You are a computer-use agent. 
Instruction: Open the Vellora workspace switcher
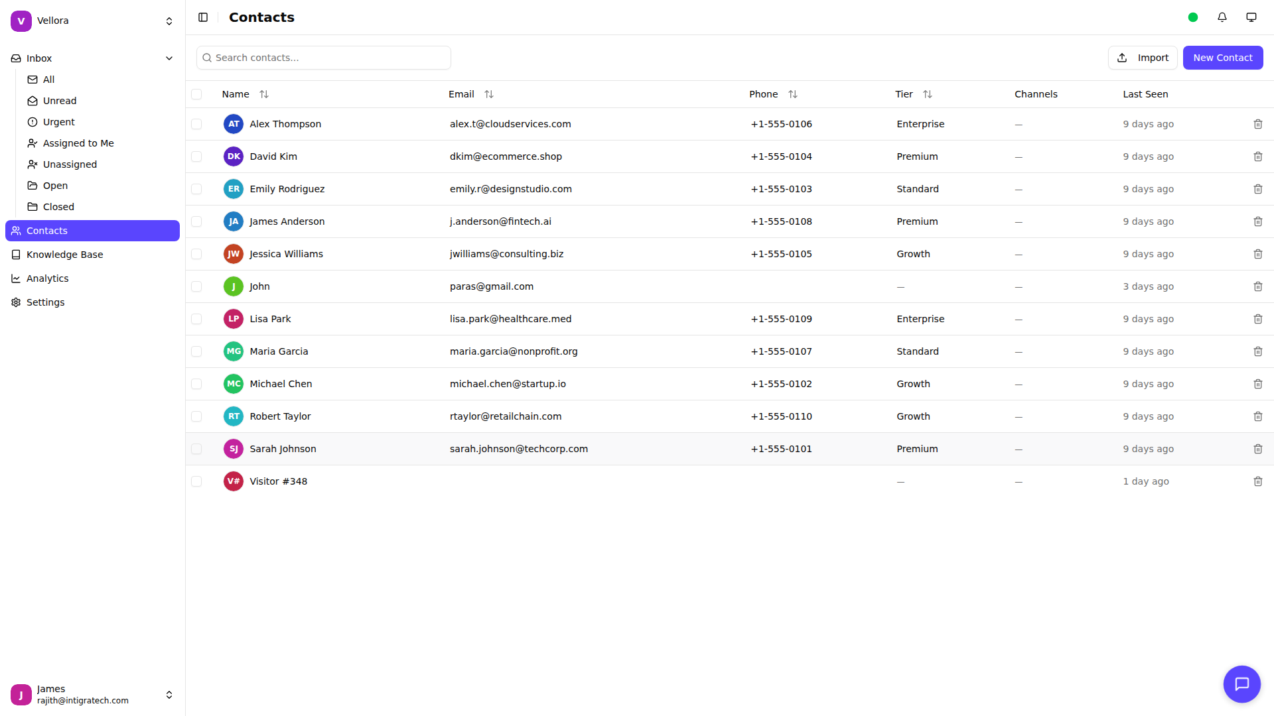coord(169,21)
